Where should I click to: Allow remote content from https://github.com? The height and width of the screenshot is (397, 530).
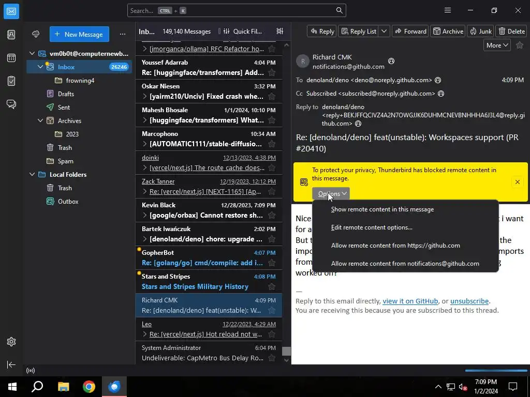(405, 246)
